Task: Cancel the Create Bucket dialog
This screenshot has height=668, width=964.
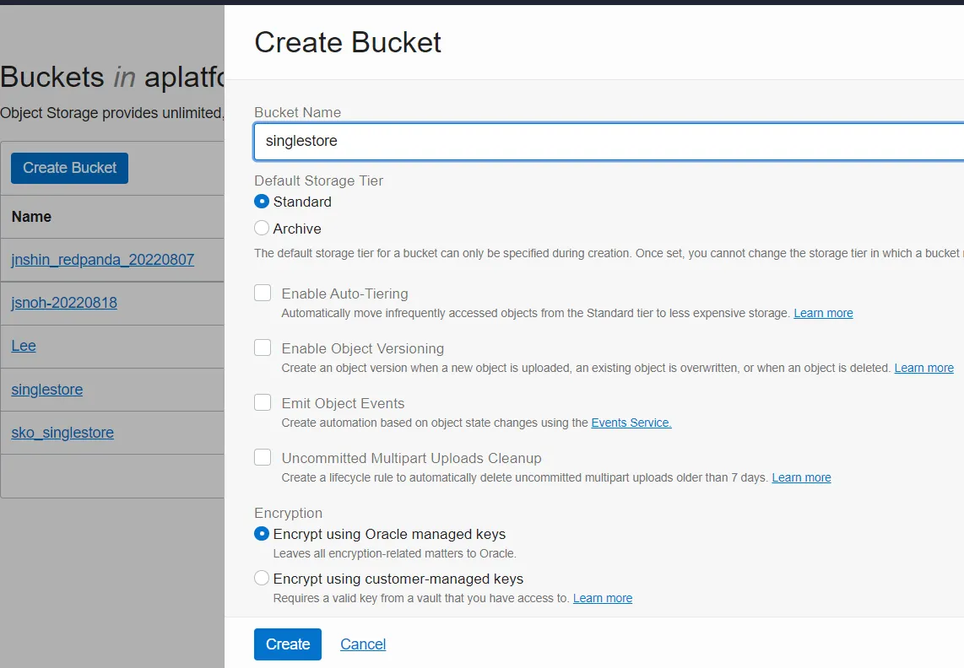Action: pyautogui.click(x=363, y=644)
